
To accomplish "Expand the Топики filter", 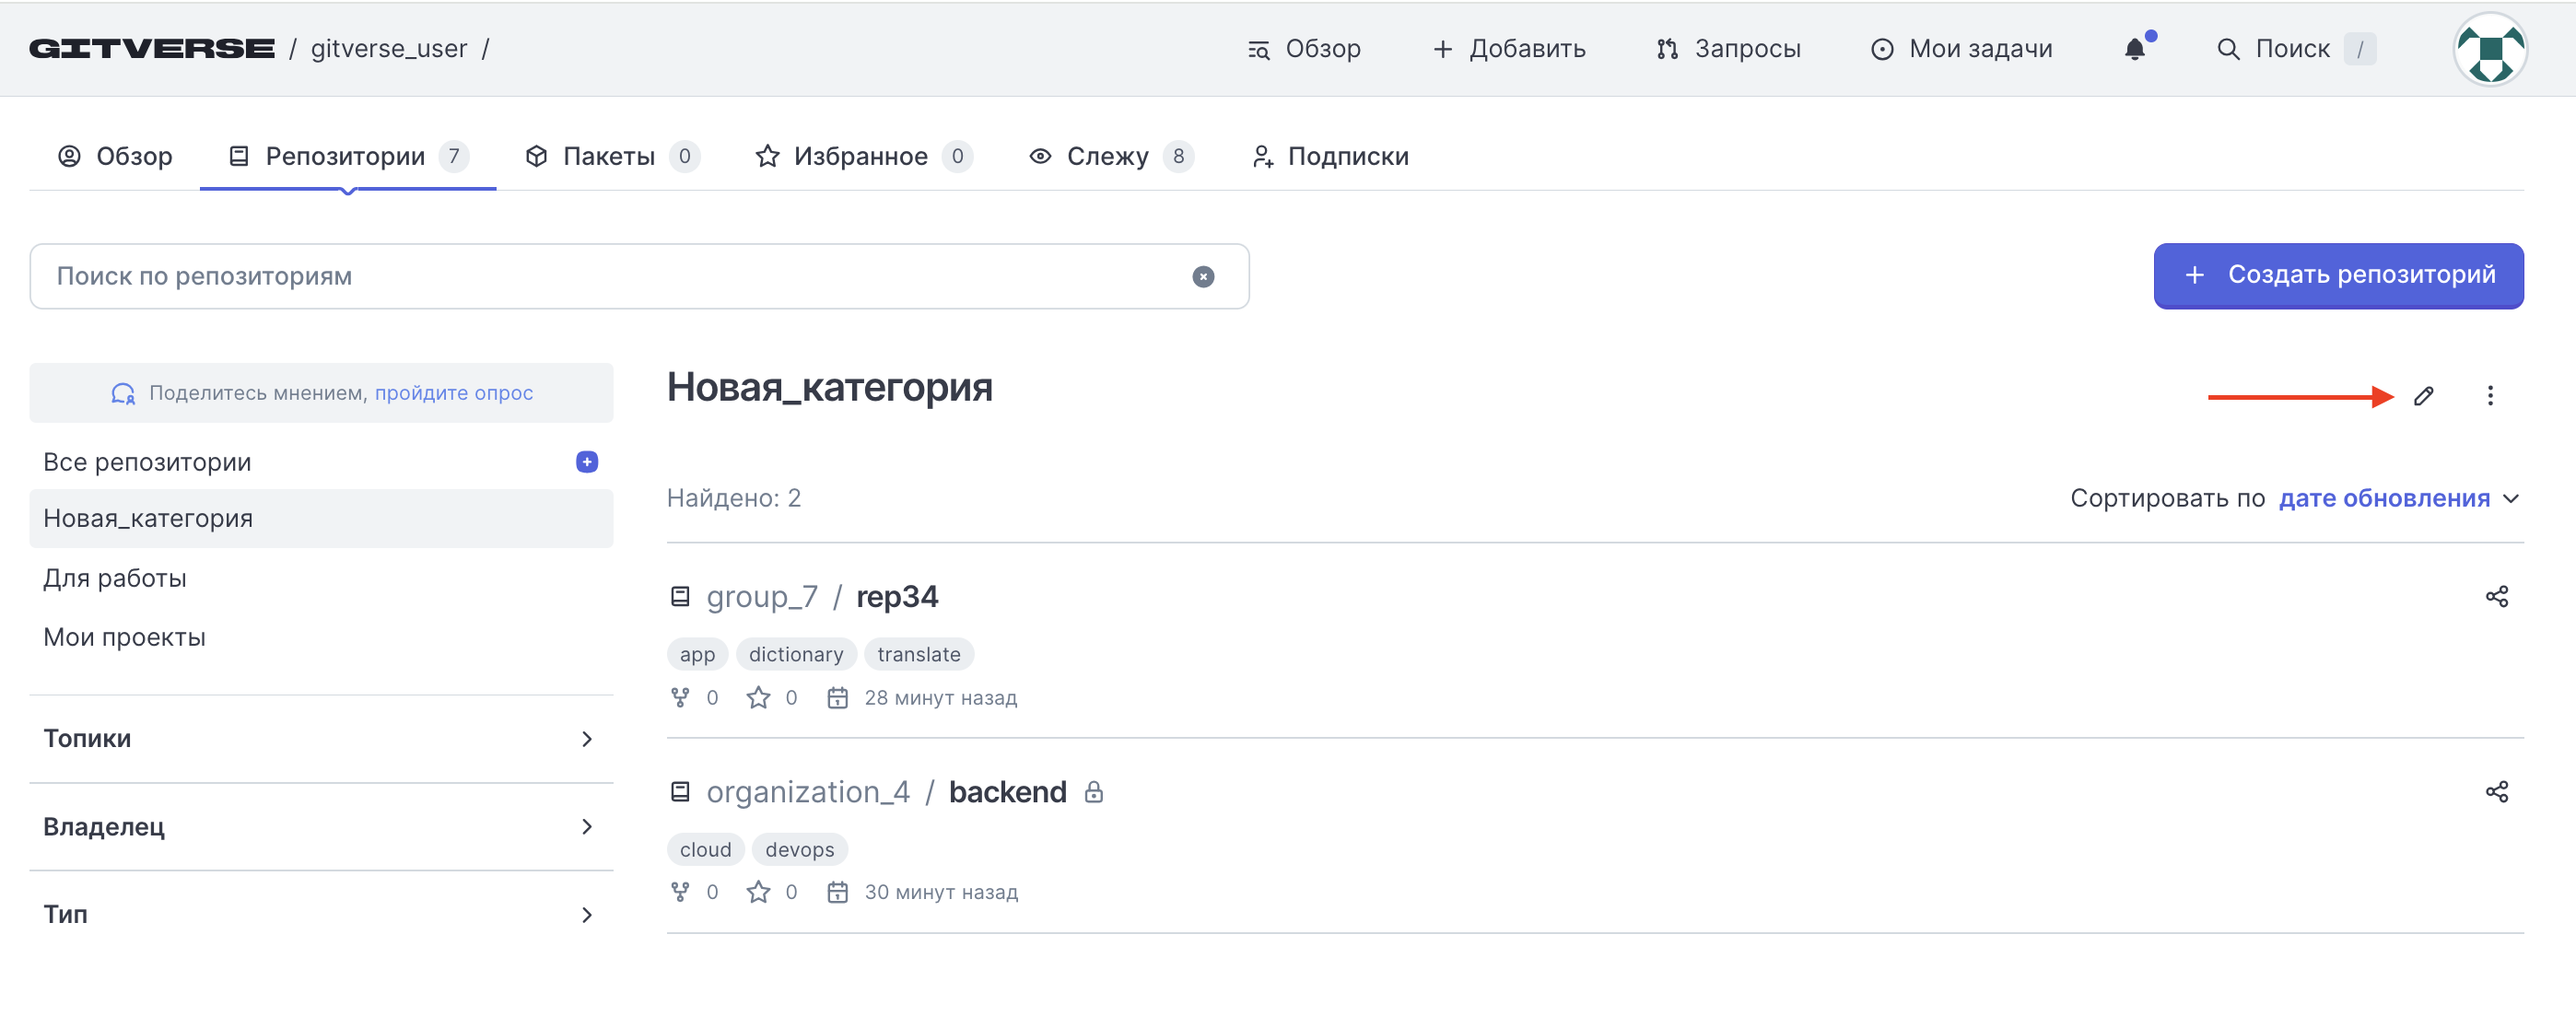I will tap(321, 739).
